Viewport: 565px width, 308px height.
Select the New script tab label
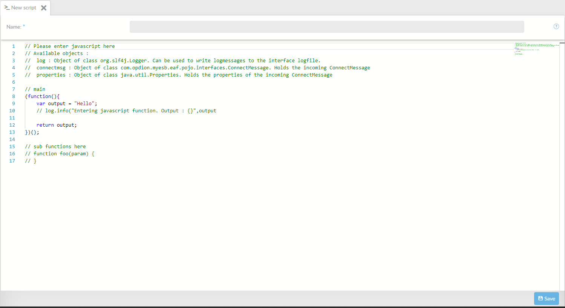24,8
